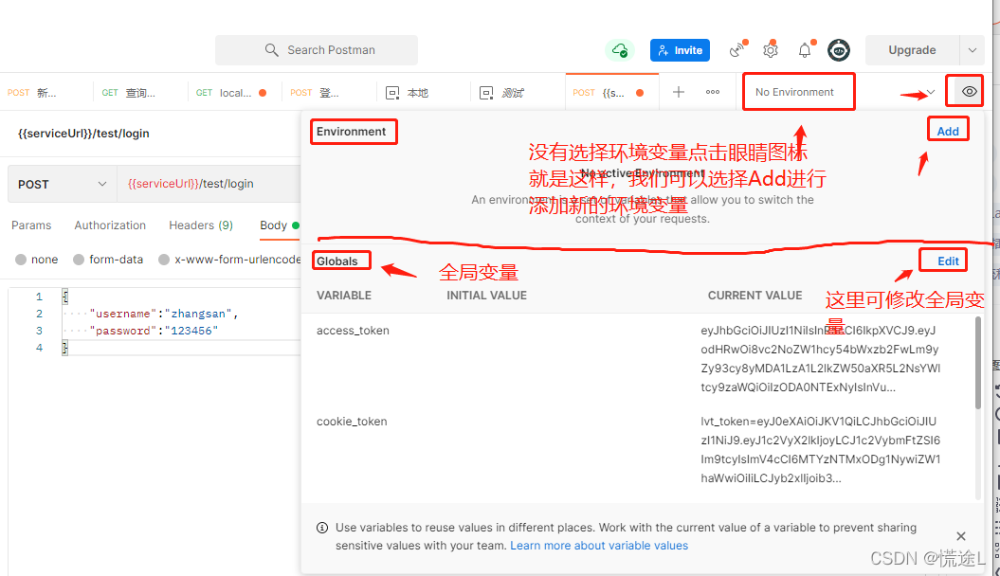This screenshot has height=576, width=1000.
Task: Open tab options three-dots icon
Action: (x=713, y=92)
